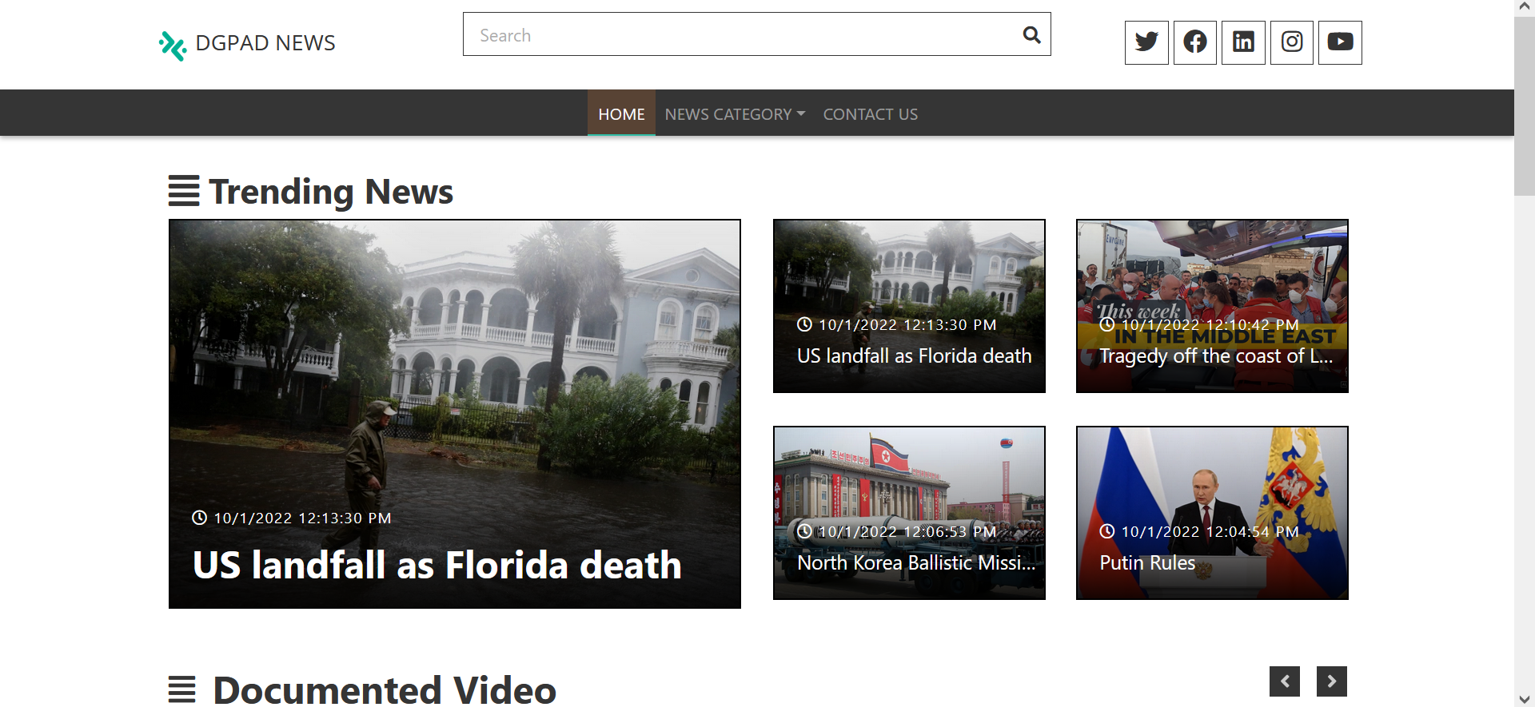Screen dimensions: 1535x707
Task: Open the LinkedIn social link
Action: 1243,42
